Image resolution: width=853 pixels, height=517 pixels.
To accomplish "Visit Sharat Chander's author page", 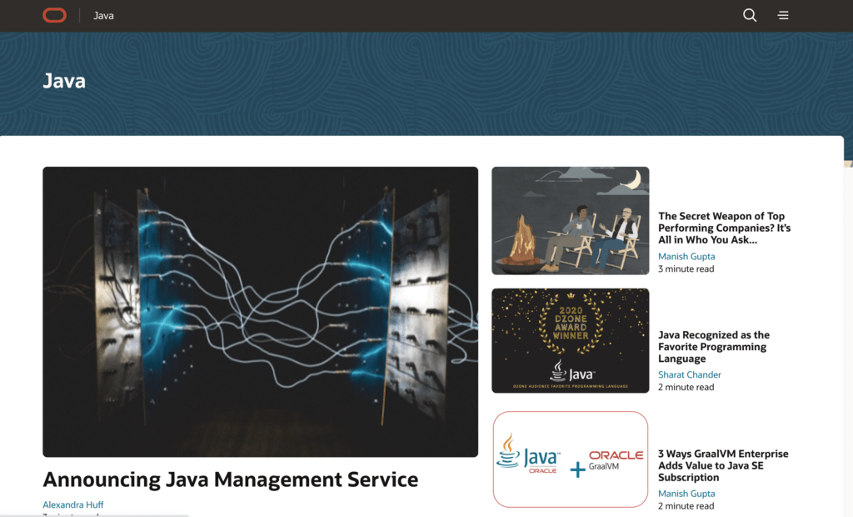I will click(689, 374).
